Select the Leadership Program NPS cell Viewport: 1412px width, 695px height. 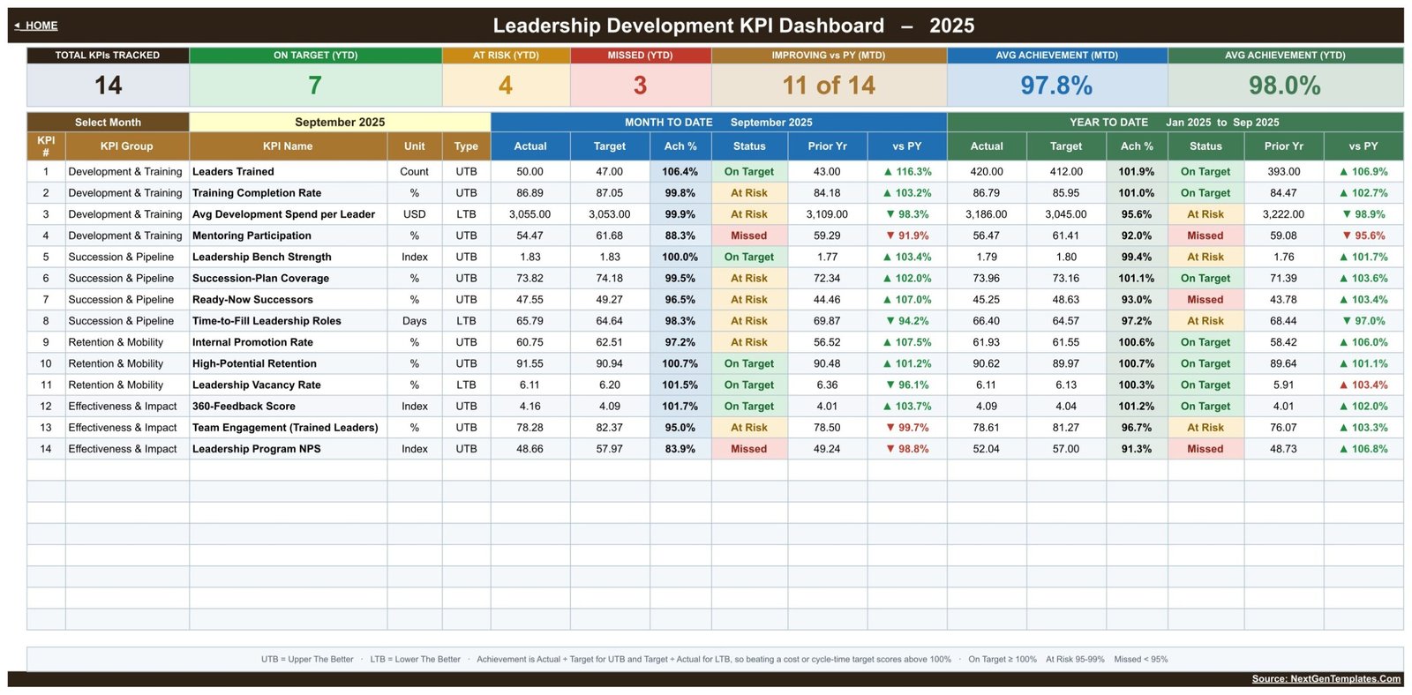pyautogui.click(x=288, y=449)
